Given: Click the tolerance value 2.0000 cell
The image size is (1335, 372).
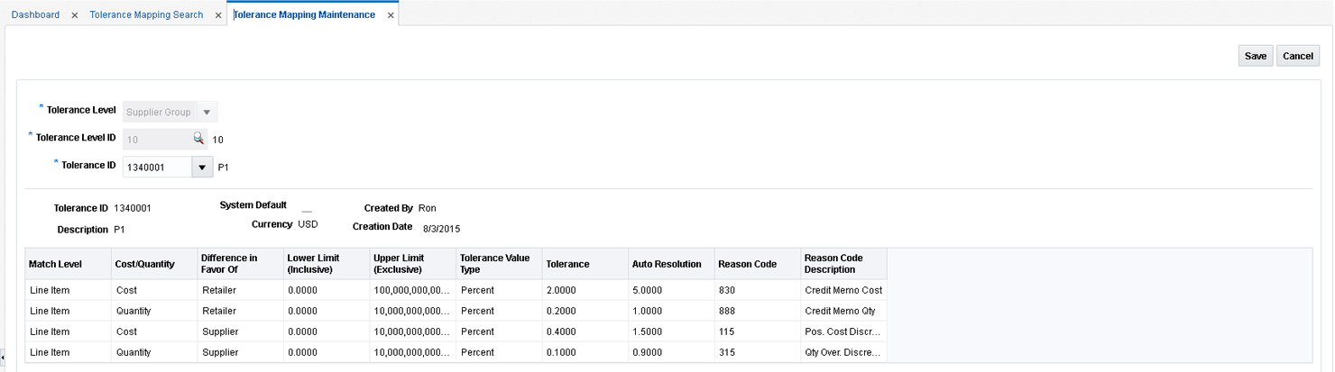Looking at the screenshot, I should [585, 290].
